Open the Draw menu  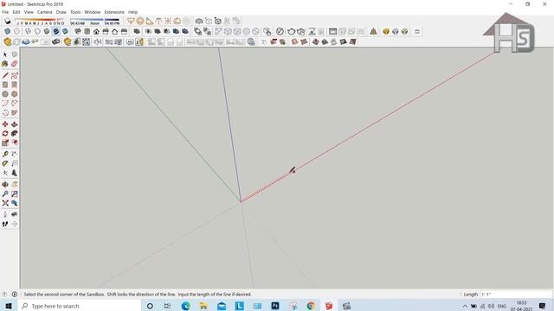[x=61, y=12]
